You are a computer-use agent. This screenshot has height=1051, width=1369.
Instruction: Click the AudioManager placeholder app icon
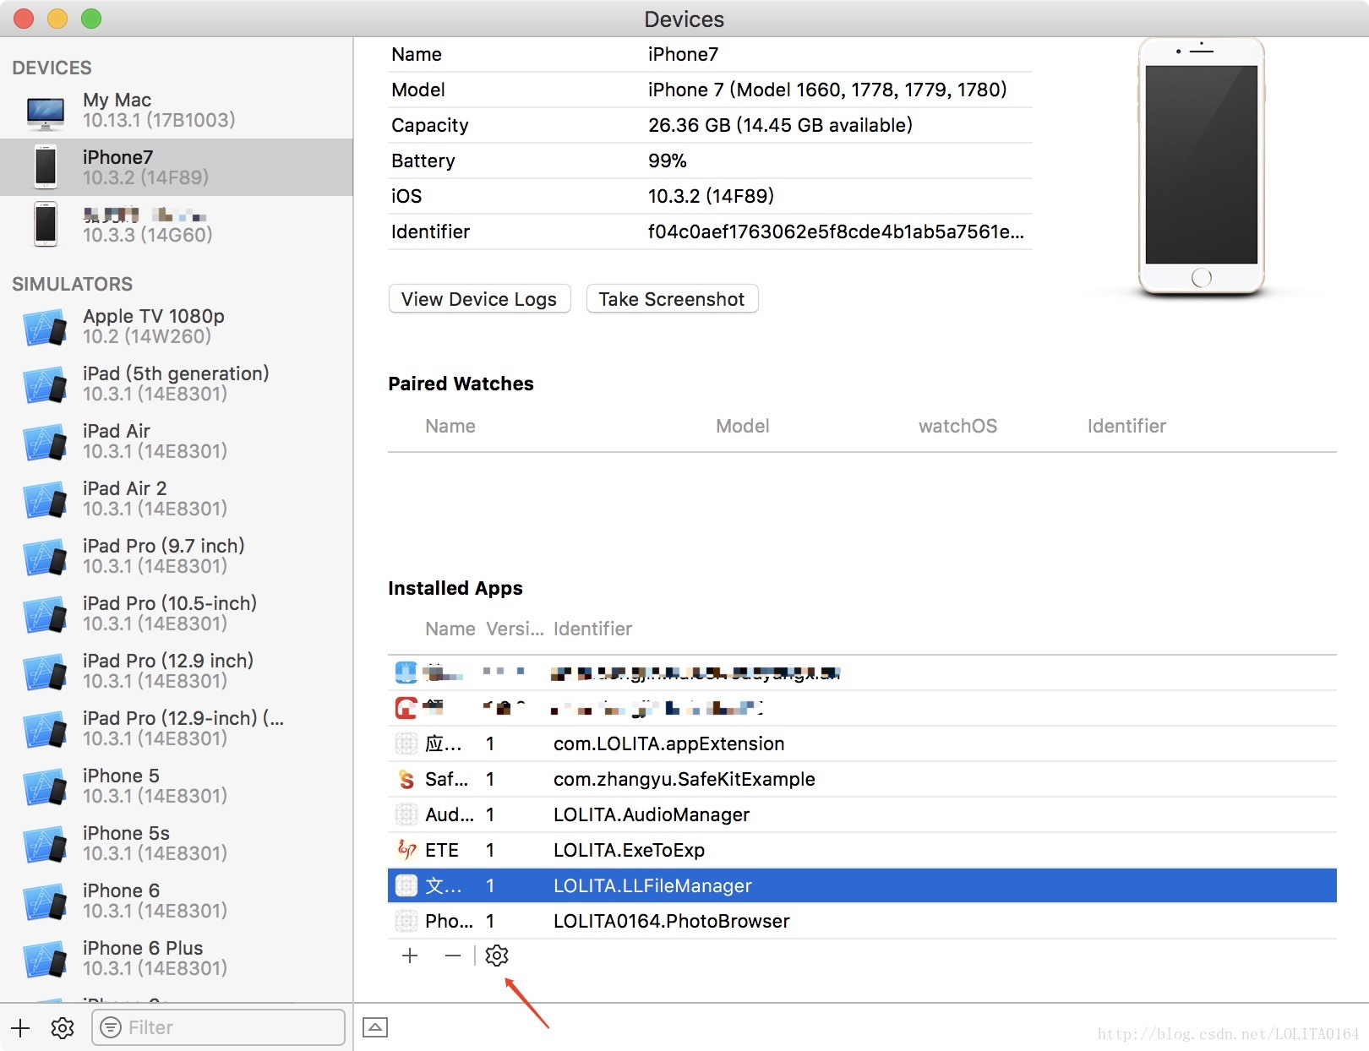[406, 814]
